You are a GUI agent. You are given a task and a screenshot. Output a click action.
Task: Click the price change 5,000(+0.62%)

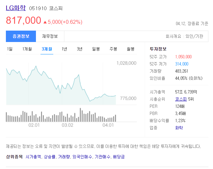pos(65,22)
